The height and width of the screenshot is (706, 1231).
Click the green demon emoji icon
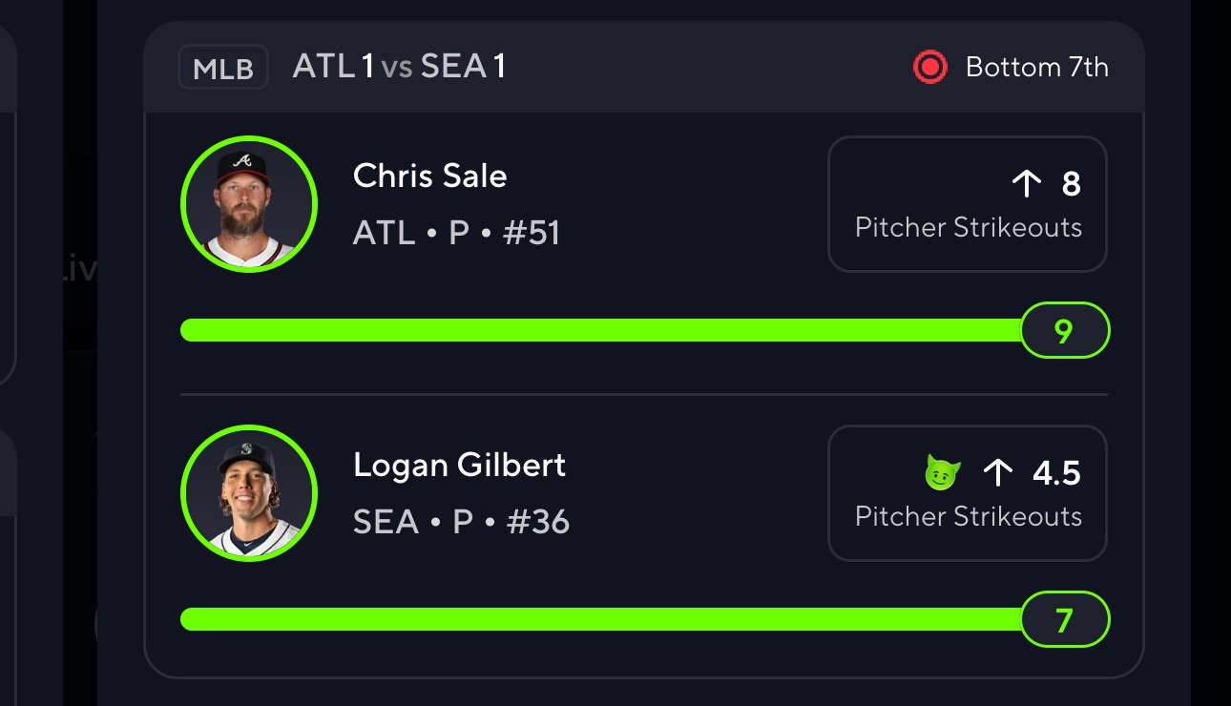[x=943, y=473]
